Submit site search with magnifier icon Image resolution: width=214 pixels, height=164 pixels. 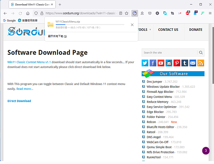click(x=201, y=52)
